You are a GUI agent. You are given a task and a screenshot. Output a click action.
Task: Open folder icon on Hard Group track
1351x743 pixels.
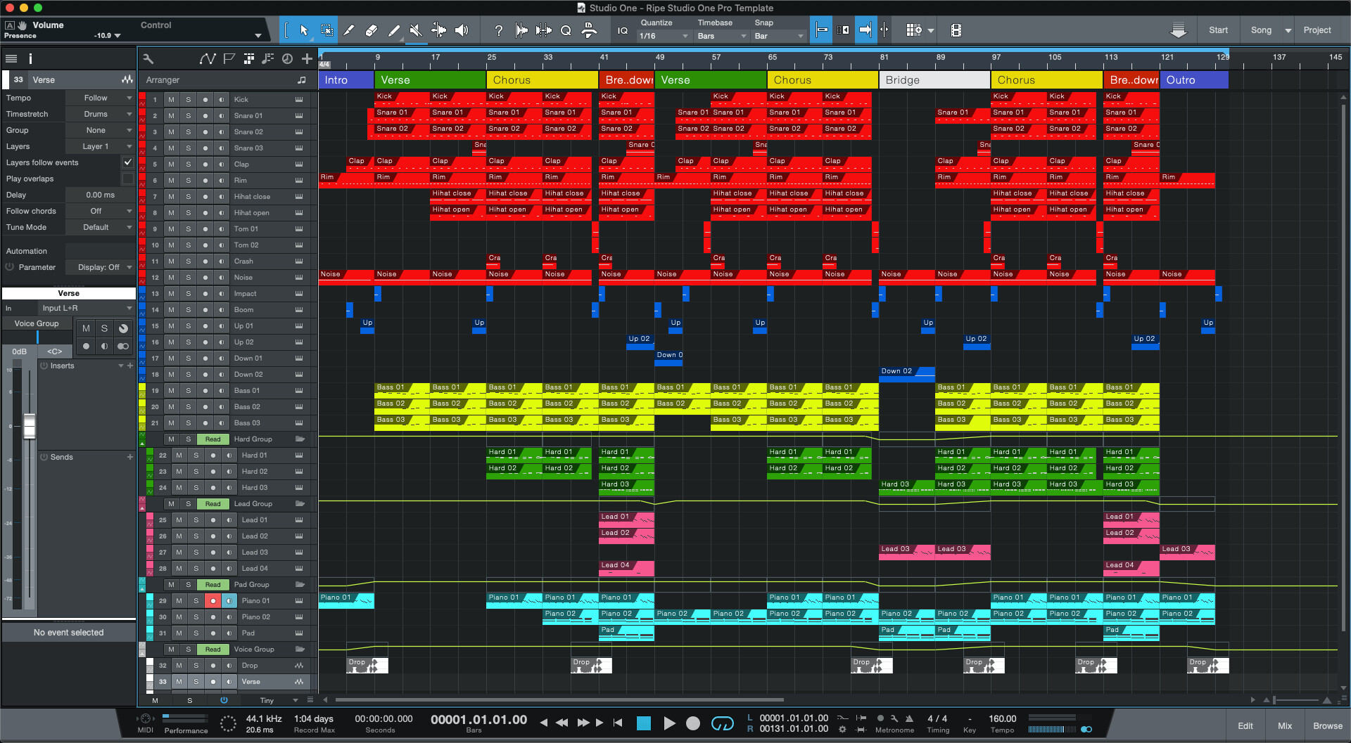300,439
